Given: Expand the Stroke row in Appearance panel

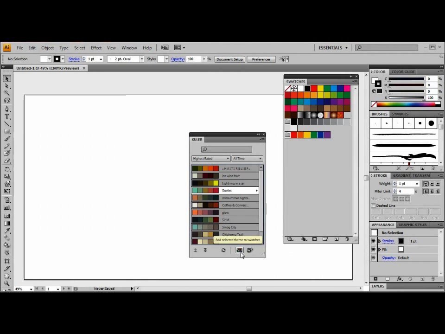Looking at the screenshot, I should (x=380, y=241).
